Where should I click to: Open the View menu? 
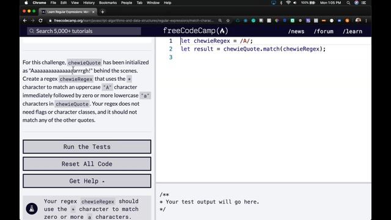[x=75, y=2]
